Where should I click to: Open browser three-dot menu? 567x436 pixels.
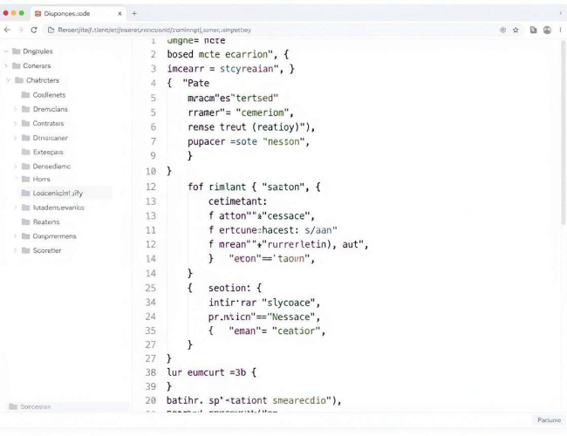560,30
